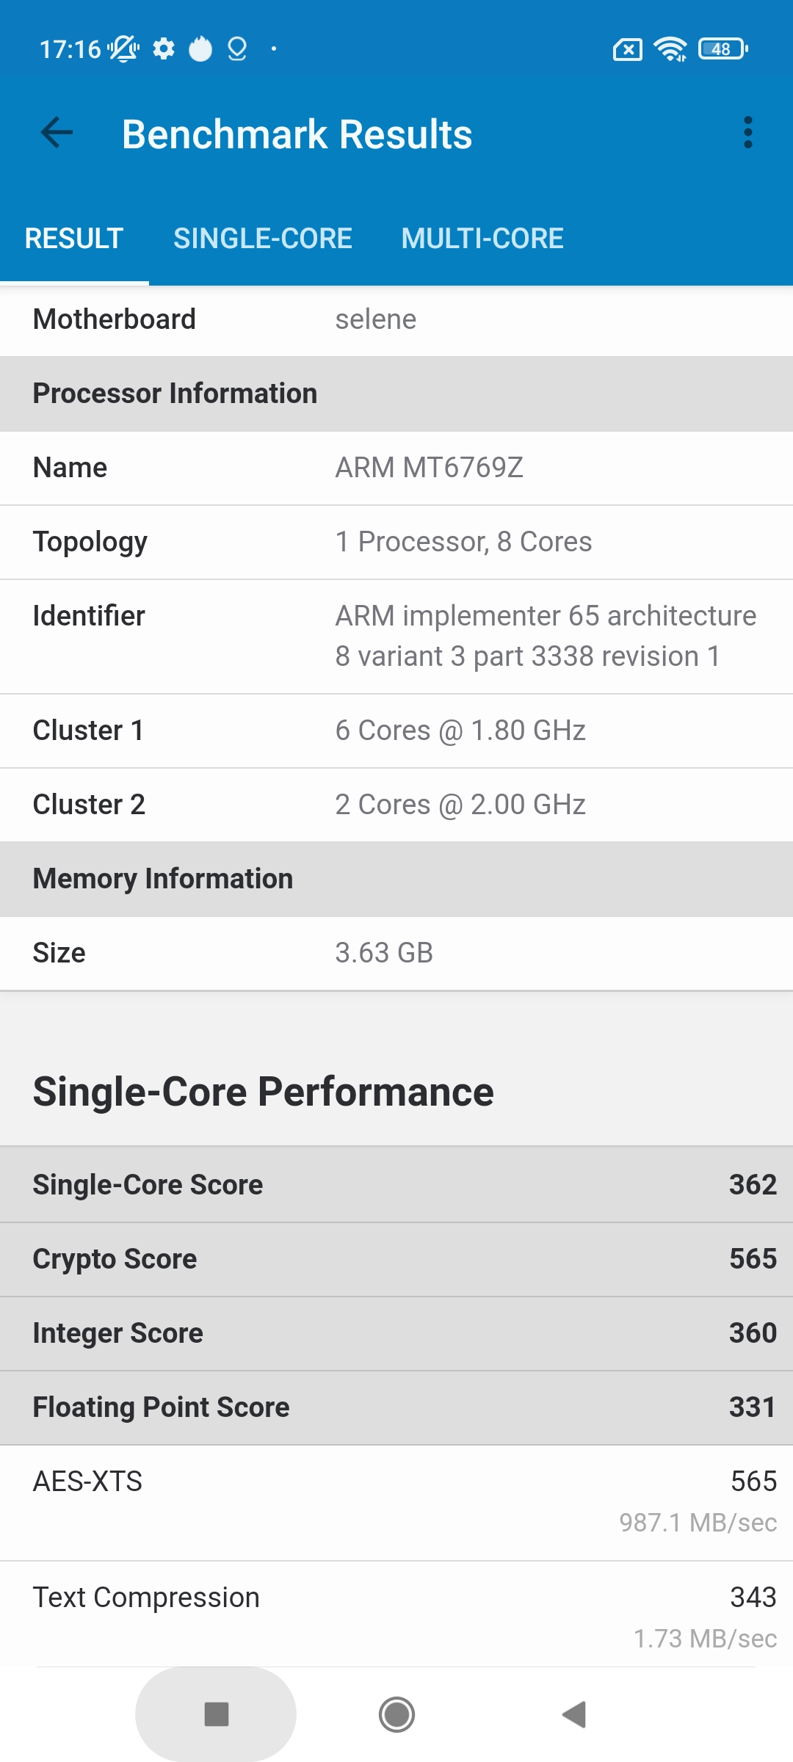Switch to the SINGLE-CORE tab
The width and height of the screenshot is (793, 1762).
(262, 239)
